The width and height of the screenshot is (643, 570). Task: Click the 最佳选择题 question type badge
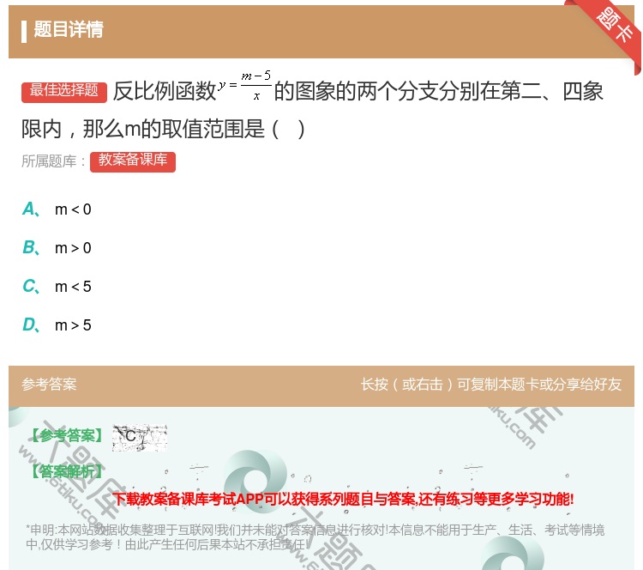point(64,92)
